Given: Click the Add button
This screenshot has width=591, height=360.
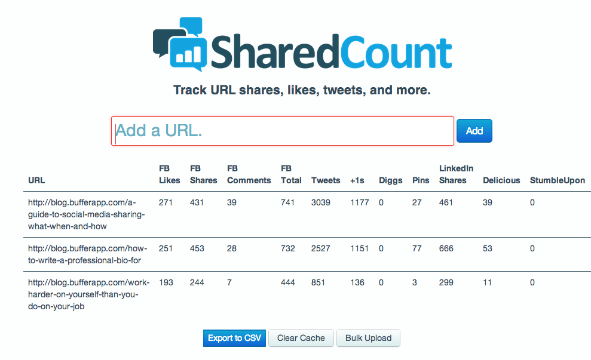Looking at the screenshot, I should tap(474, 130).
